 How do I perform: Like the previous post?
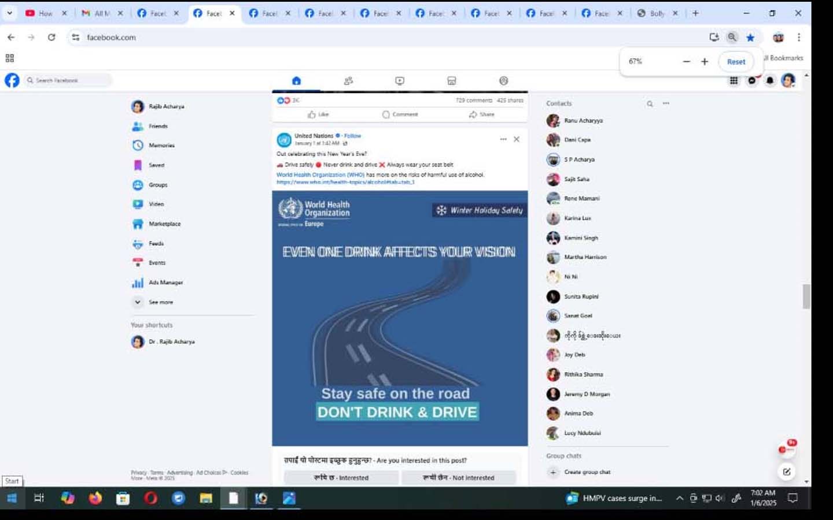[318, 114]
